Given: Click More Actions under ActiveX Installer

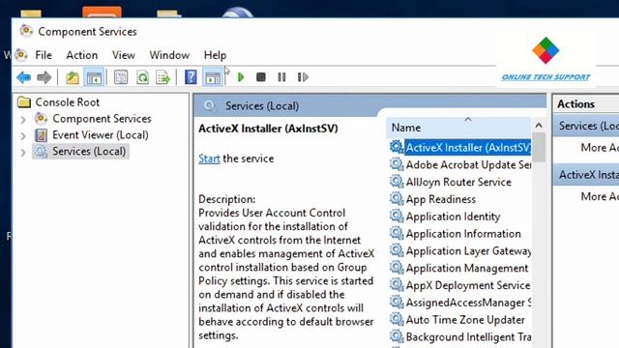Looking at the screenshot, I should (600, 196).
